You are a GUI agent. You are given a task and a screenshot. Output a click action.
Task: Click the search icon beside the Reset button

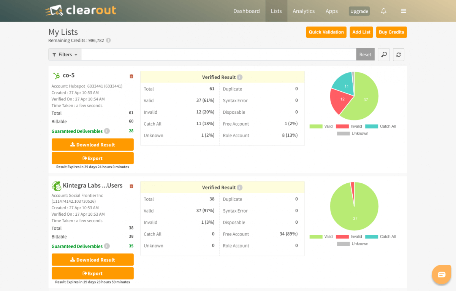383,54
